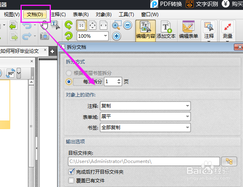Open the 窗口(W) menu
The height and width of the screenshot is (187, 243).
(x=150, y=15)
